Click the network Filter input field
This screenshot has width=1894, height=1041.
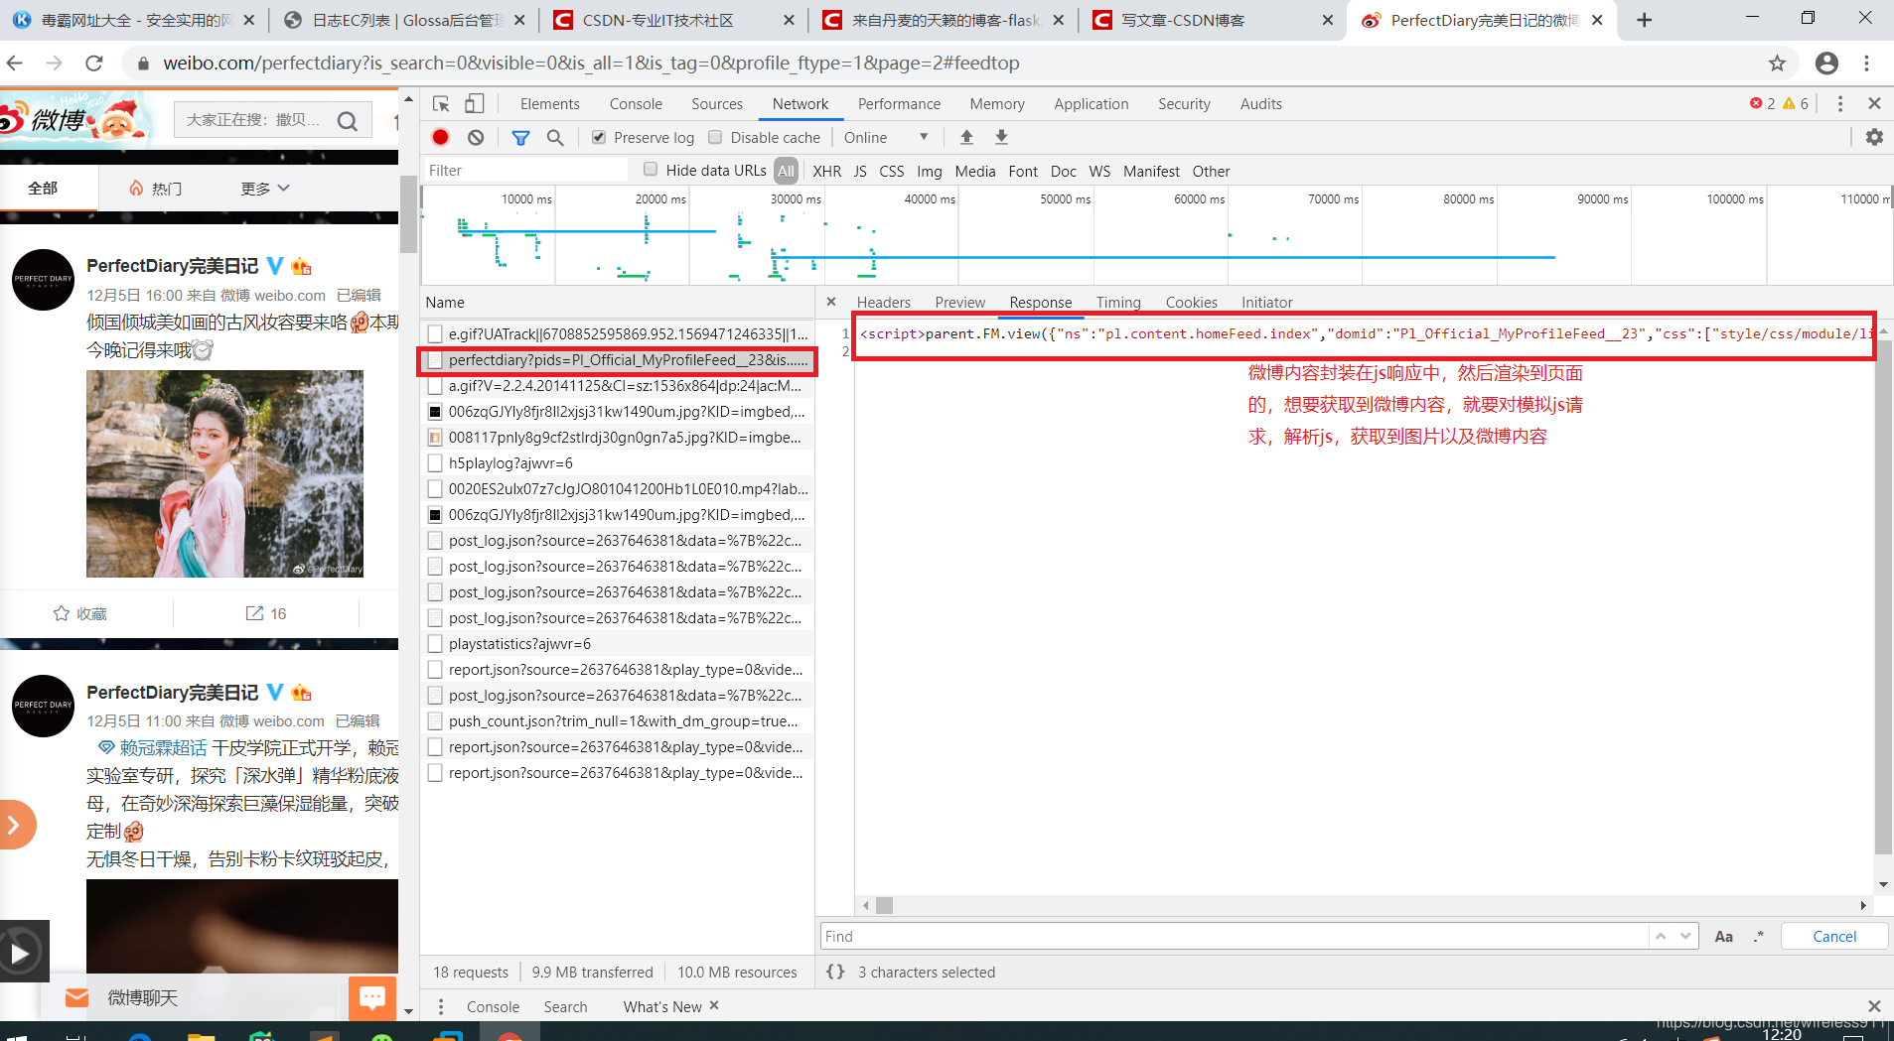525,171
